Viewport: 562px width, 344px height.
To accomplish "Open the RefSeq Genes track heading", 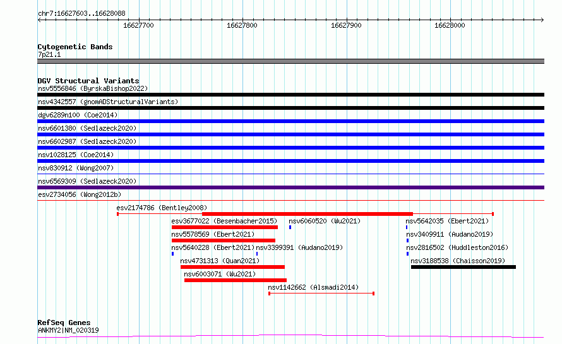I will [x=64, y=323].
